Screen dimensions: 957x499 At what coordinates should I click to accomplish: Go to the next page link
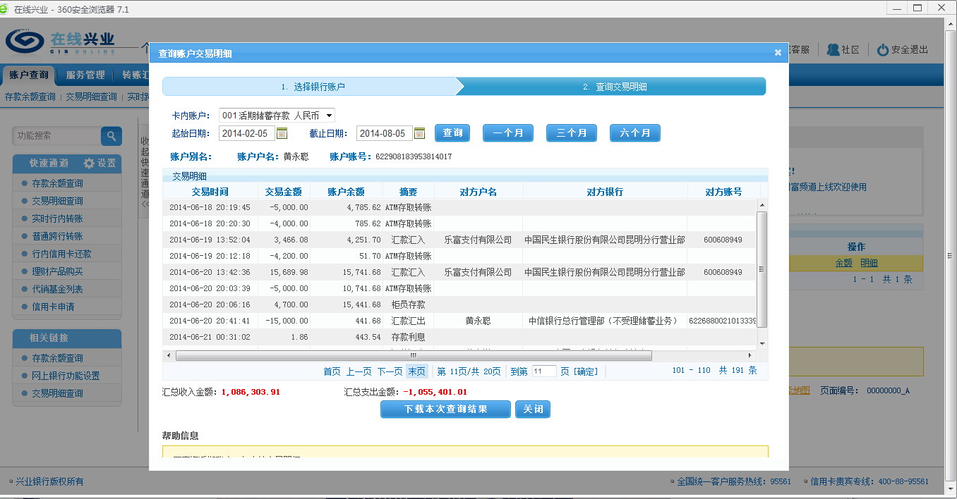[390, 371]
